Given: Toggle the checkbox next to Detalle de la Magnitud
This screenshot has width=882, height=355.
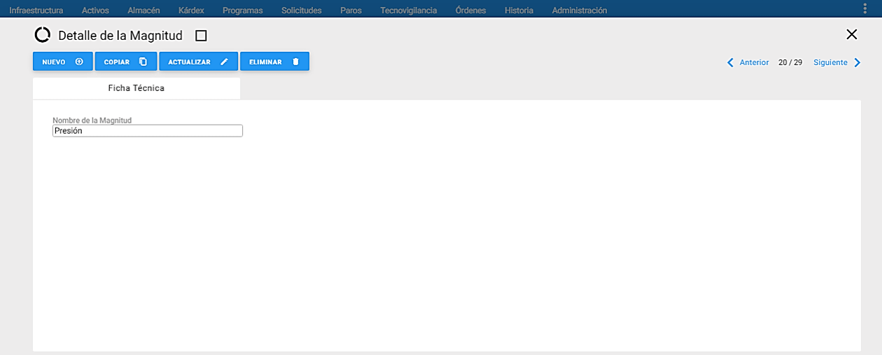Looking at the screenshot, I should click(201, 35).
